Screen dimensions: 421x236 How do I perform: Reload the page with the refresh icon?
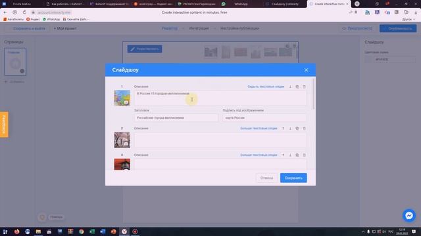pos(24,12)
